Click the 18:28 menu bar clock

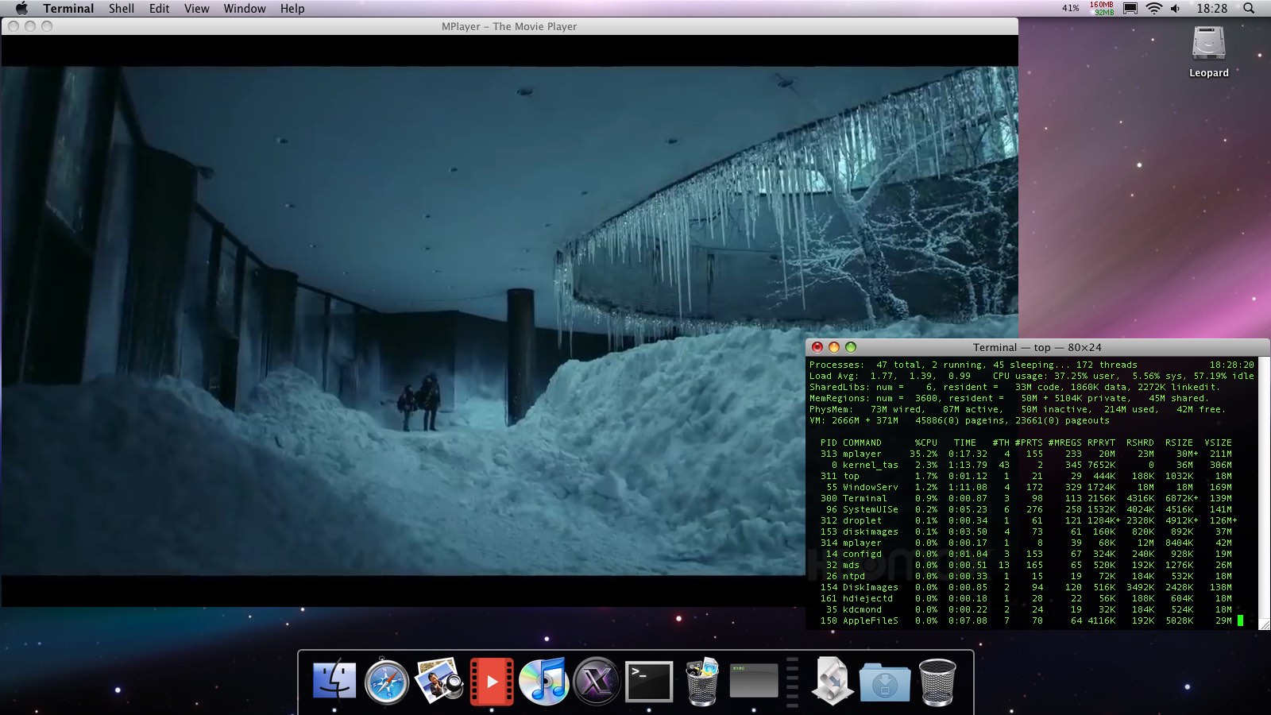pyautogui.click(x=1212, y=8)
